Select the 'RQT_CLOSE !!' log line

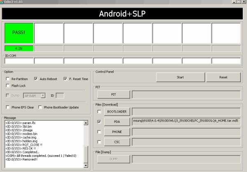tap(24, 144)
